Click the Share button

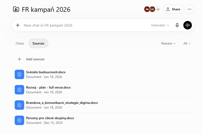[173, 9]
